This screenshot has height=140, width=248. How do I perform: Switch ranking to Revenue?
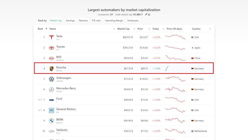point(83,21)
